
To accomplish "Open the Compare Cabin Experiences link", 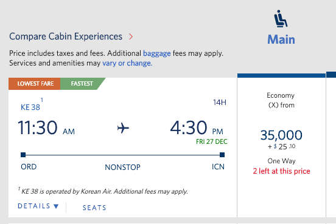I will tap(66, 36).
